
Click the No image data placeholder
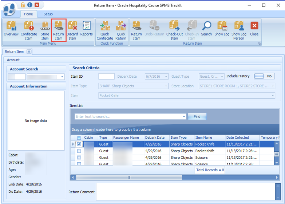[36, 121]
